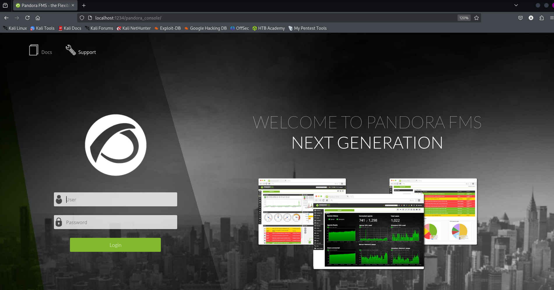Open Kali Tools bookmark
The height and width of the screenshot is (290, 554).
pyautogui.click(x=43, y=28)
